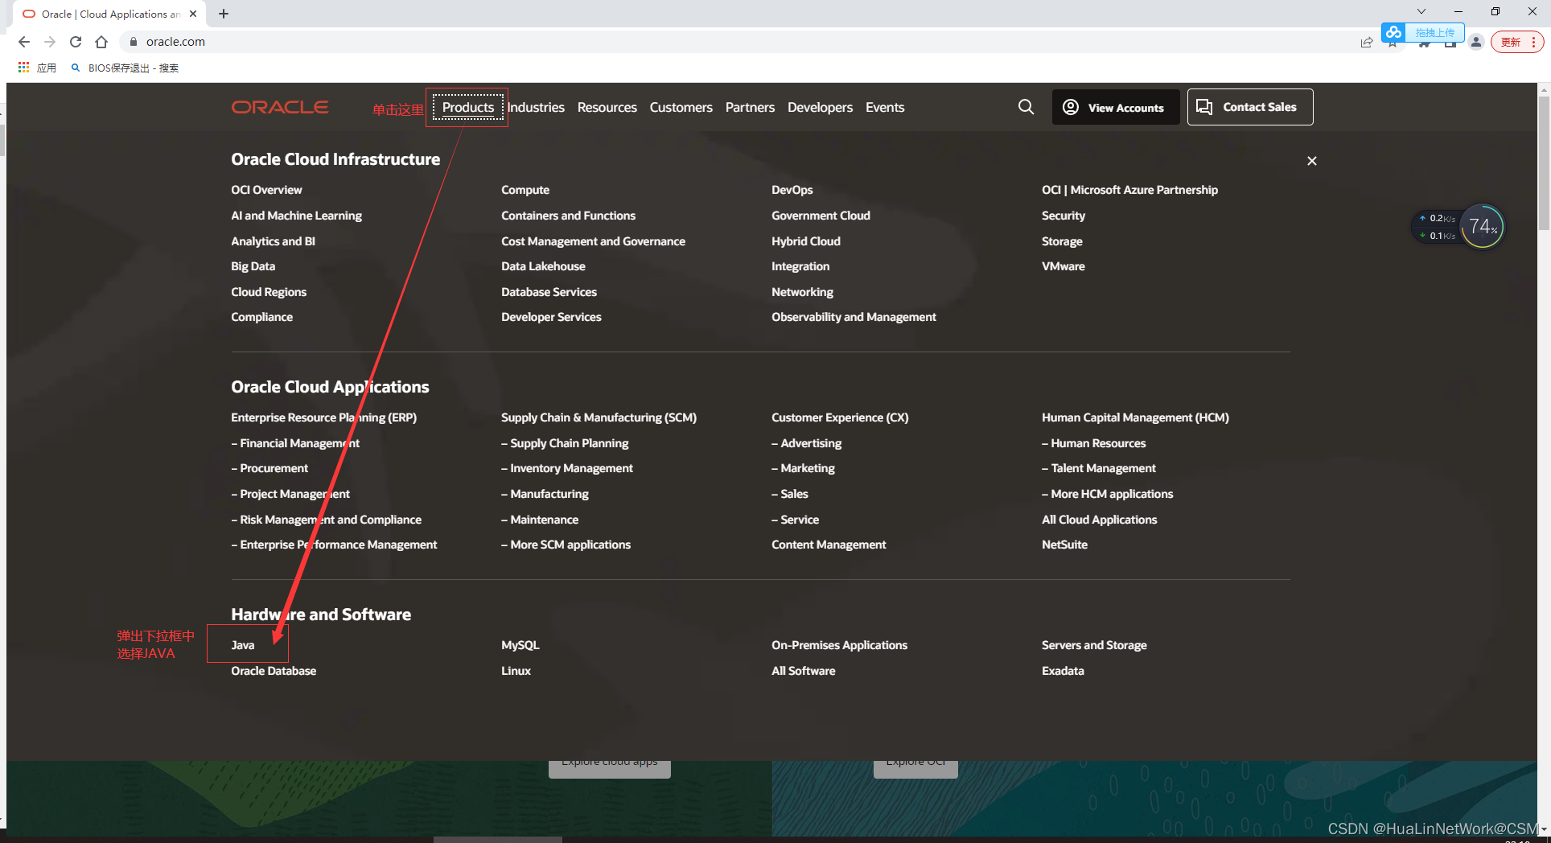Close the Oracle browser tab
Viewport: 1551px width, 843px height.
coord(193,14)
